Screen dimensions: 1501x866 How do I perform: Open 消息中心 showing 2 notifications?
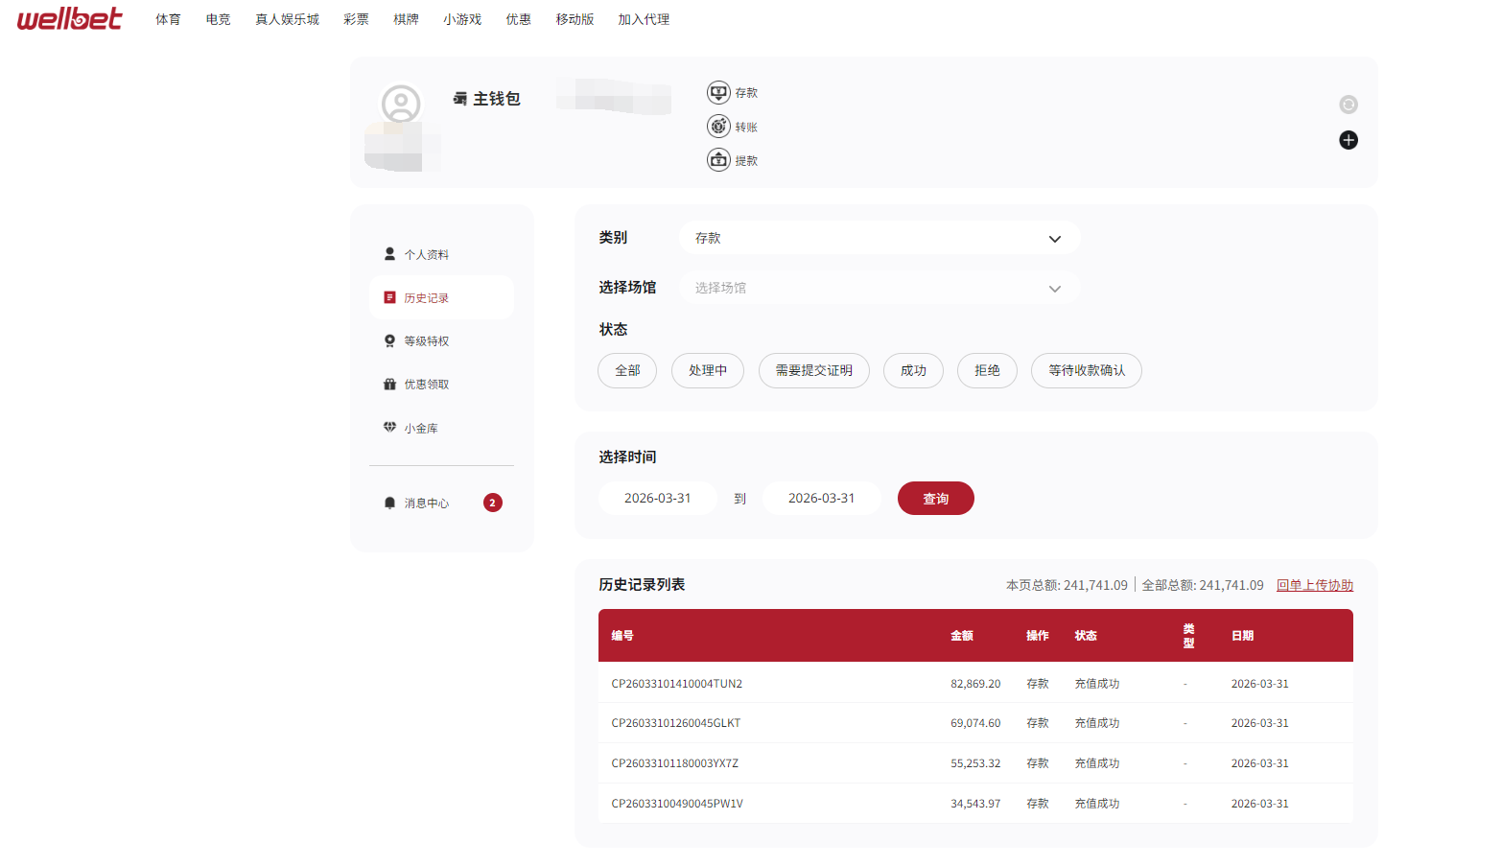[426, 502]
